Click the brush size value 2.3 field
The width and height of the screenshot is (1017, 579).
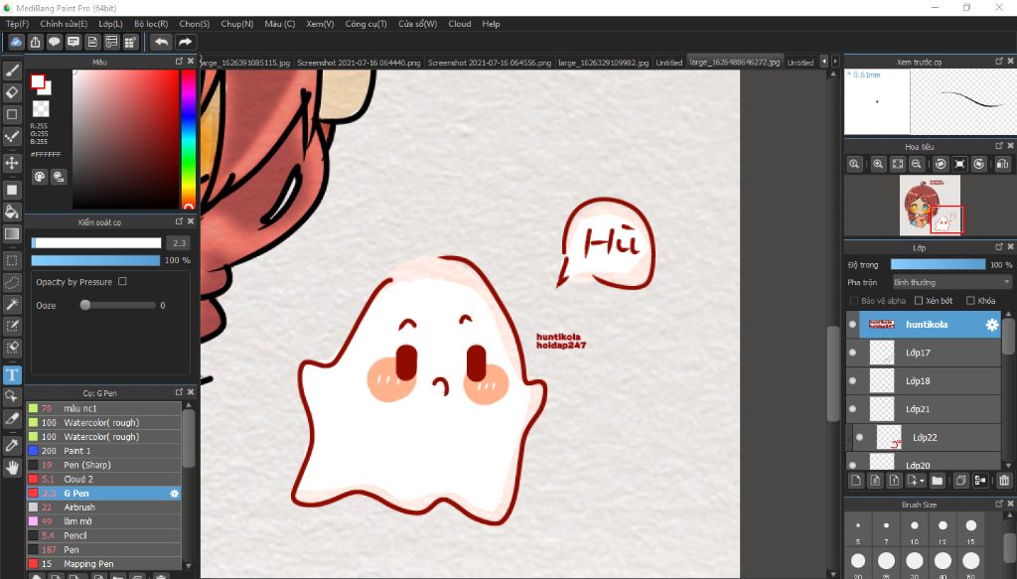[179, 243]
